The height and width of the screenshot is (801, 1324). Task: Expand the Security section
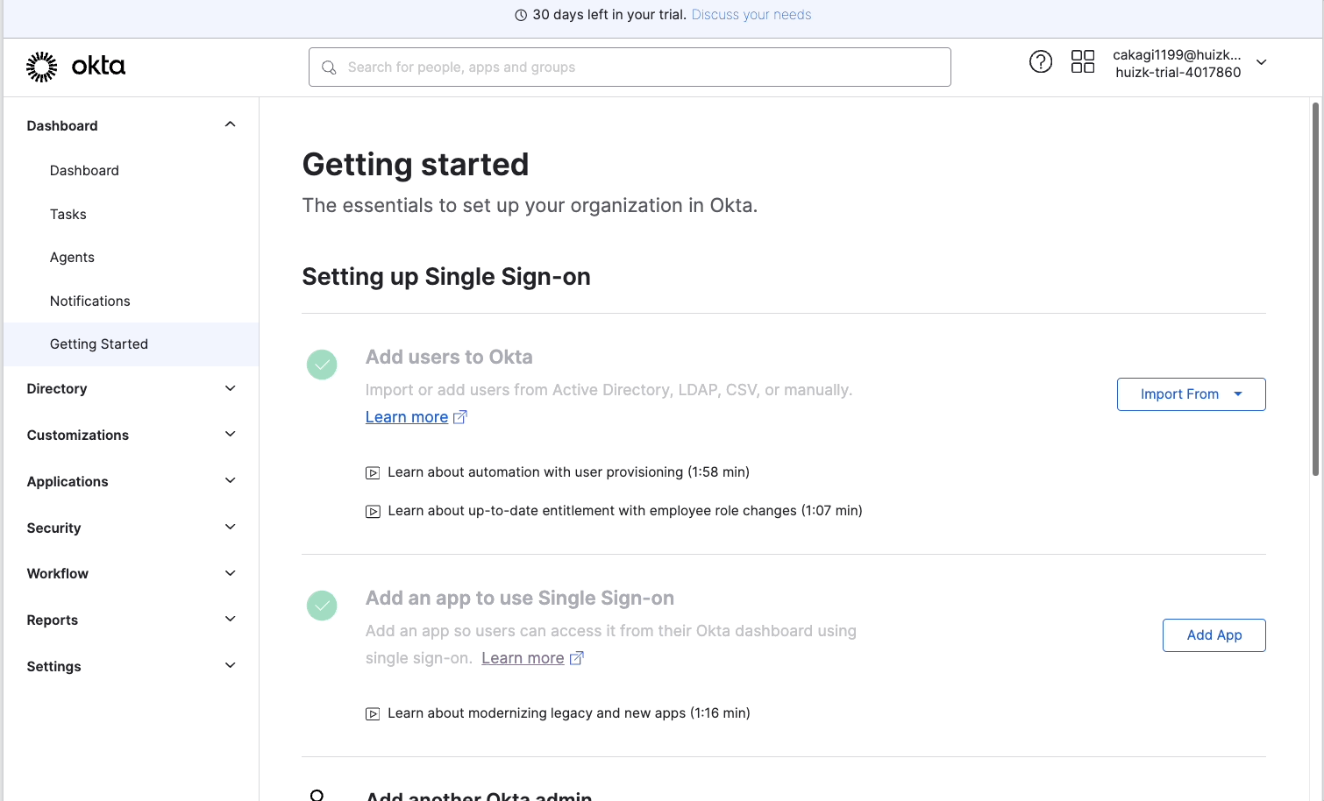click(230, 527)
